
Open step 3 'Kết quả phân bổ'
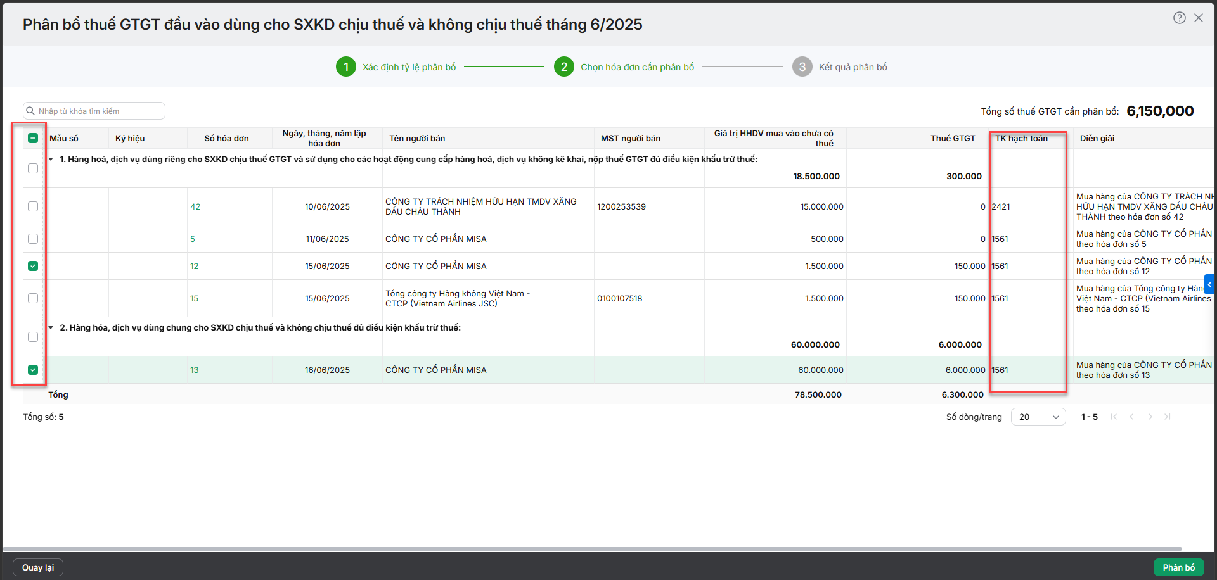click(x=840, y=66)
